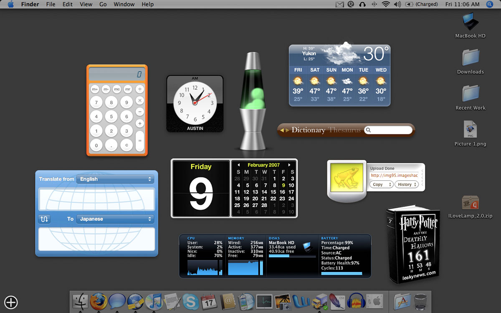This screenshot has width=501, height=313.
Task: Click Dictionary back/forward arrows
Action: click(x=285, y=130)
